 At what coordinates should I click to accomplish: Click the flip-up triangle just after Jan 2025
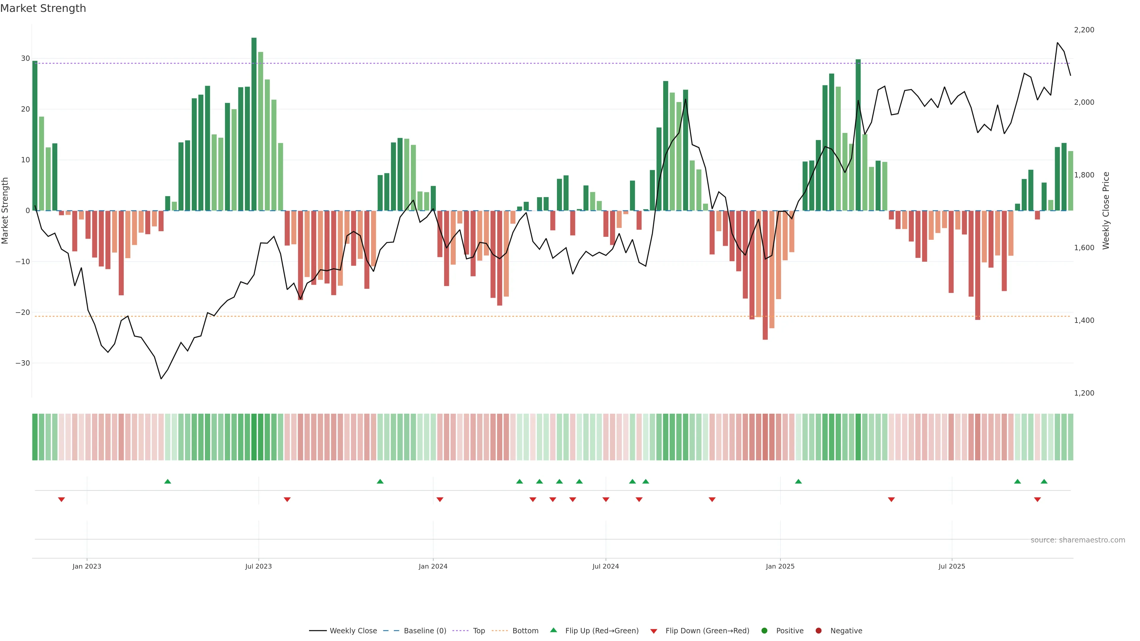[798, 481]
